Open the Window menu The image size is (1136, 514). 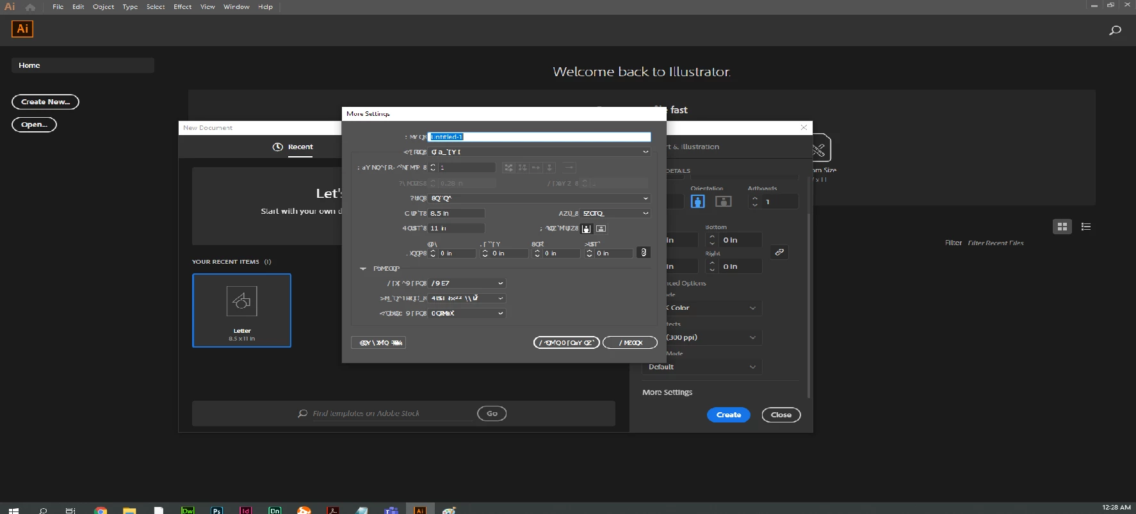coord(236,7)
